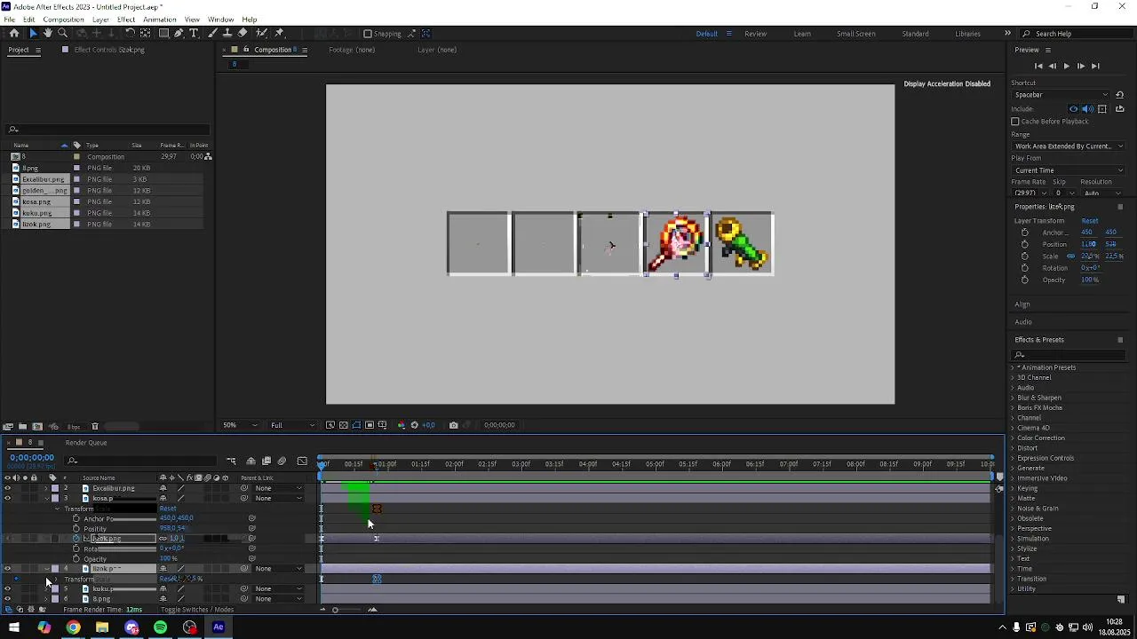Image resolution: width=1137 pixels, height=639 pixels.
Task: Open the Play From Current Time dropdown
Action: [1069, 170]
